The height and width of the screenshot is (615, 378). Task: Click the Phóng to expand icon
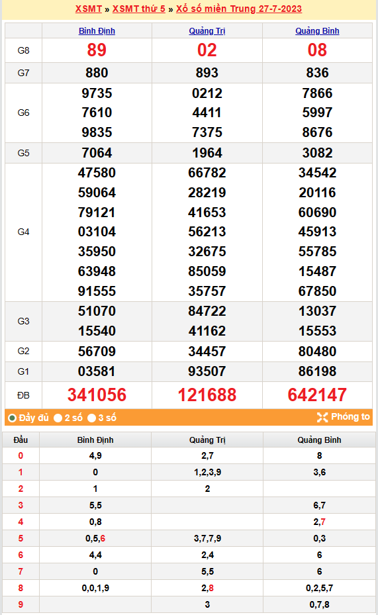[322, 417]
